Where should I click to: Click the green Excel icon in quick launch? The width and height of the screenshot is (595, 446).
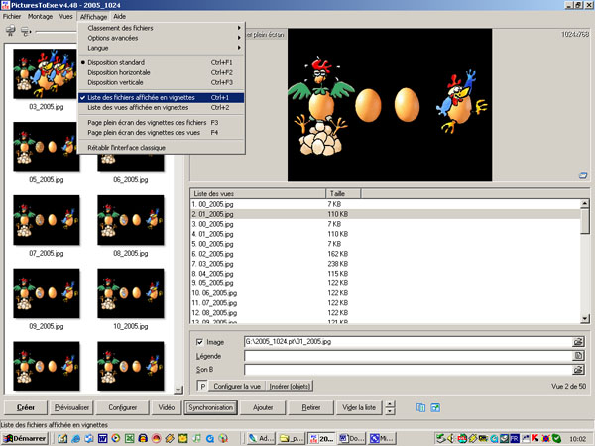click(129, 438)
